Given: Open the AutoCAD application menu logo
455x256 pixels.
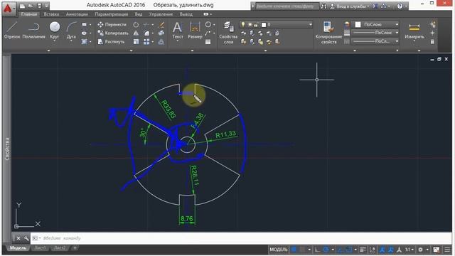Looking at the screenshot, I should click(8, 8).
